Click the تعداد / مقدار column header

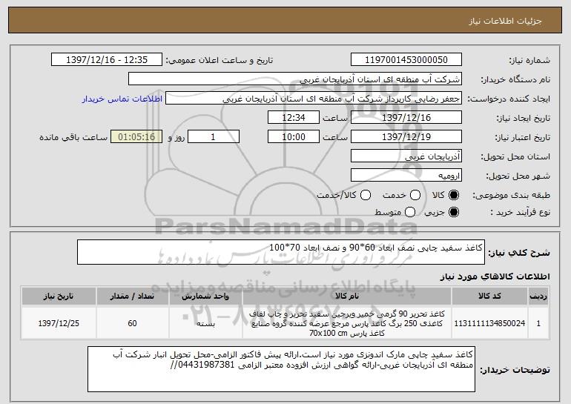(x=133, y=297)
